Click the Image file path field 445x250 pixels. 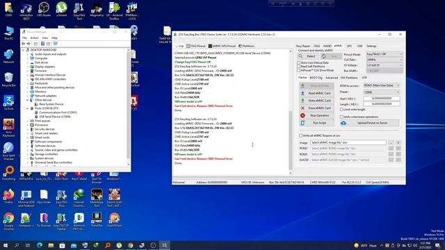click(348, 142)
